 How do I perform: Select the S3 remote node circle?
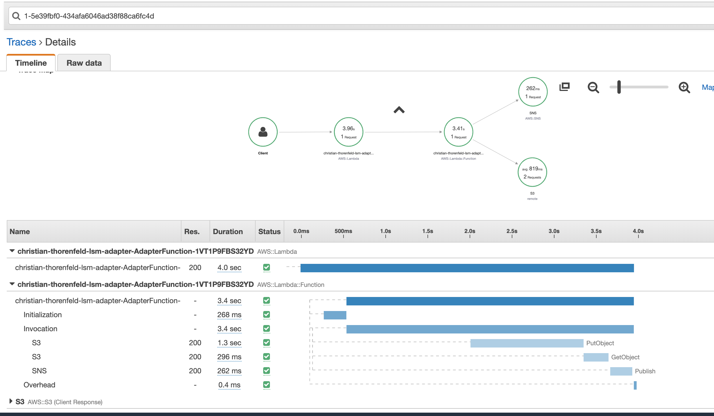pos(532,172)
